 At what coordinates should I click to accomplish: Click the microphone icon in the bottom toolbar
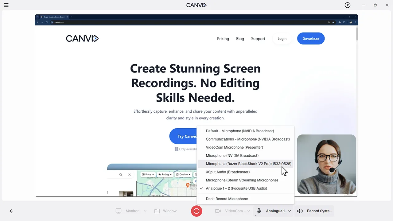tap(259, 211)
